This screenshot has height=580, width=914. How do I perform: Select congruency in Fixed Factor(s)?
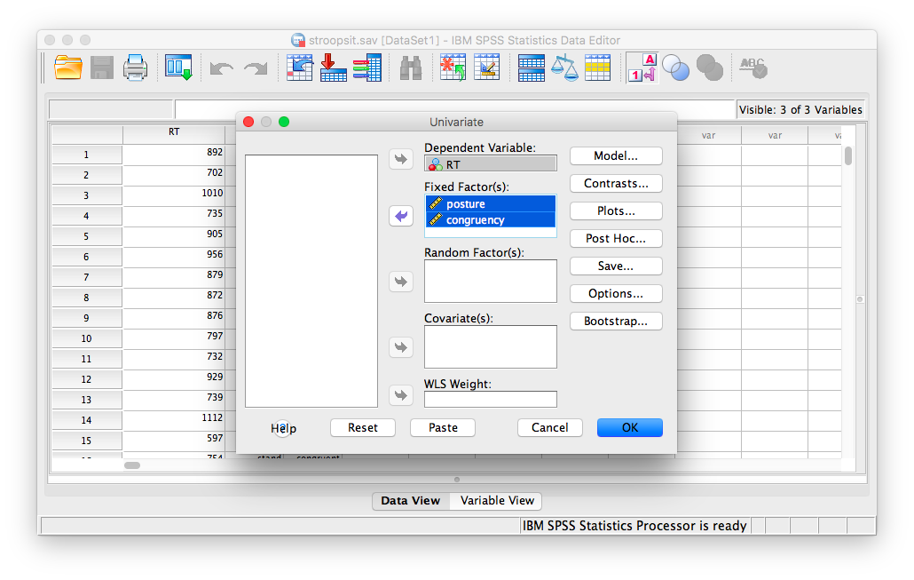490,220
